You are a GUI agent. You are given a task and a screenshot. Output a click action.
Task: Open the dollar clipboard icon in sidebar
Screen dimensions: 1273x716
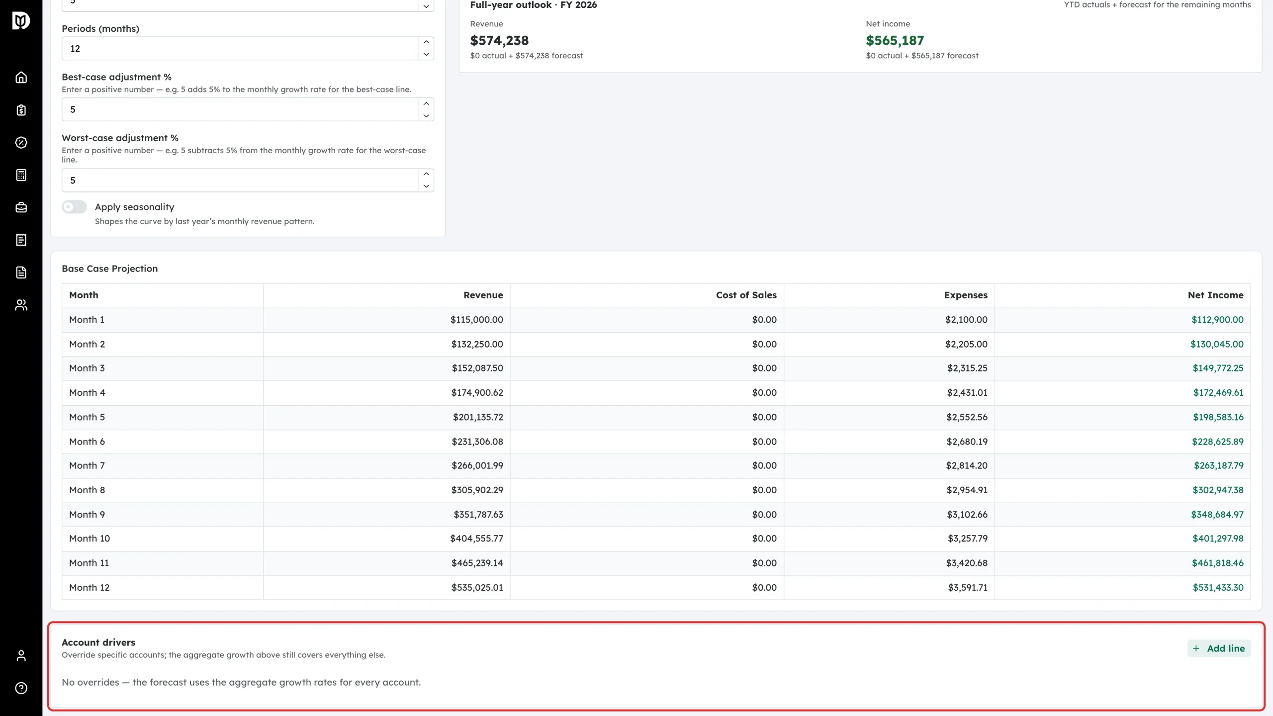pyautogui.click(x=21, y=110)
